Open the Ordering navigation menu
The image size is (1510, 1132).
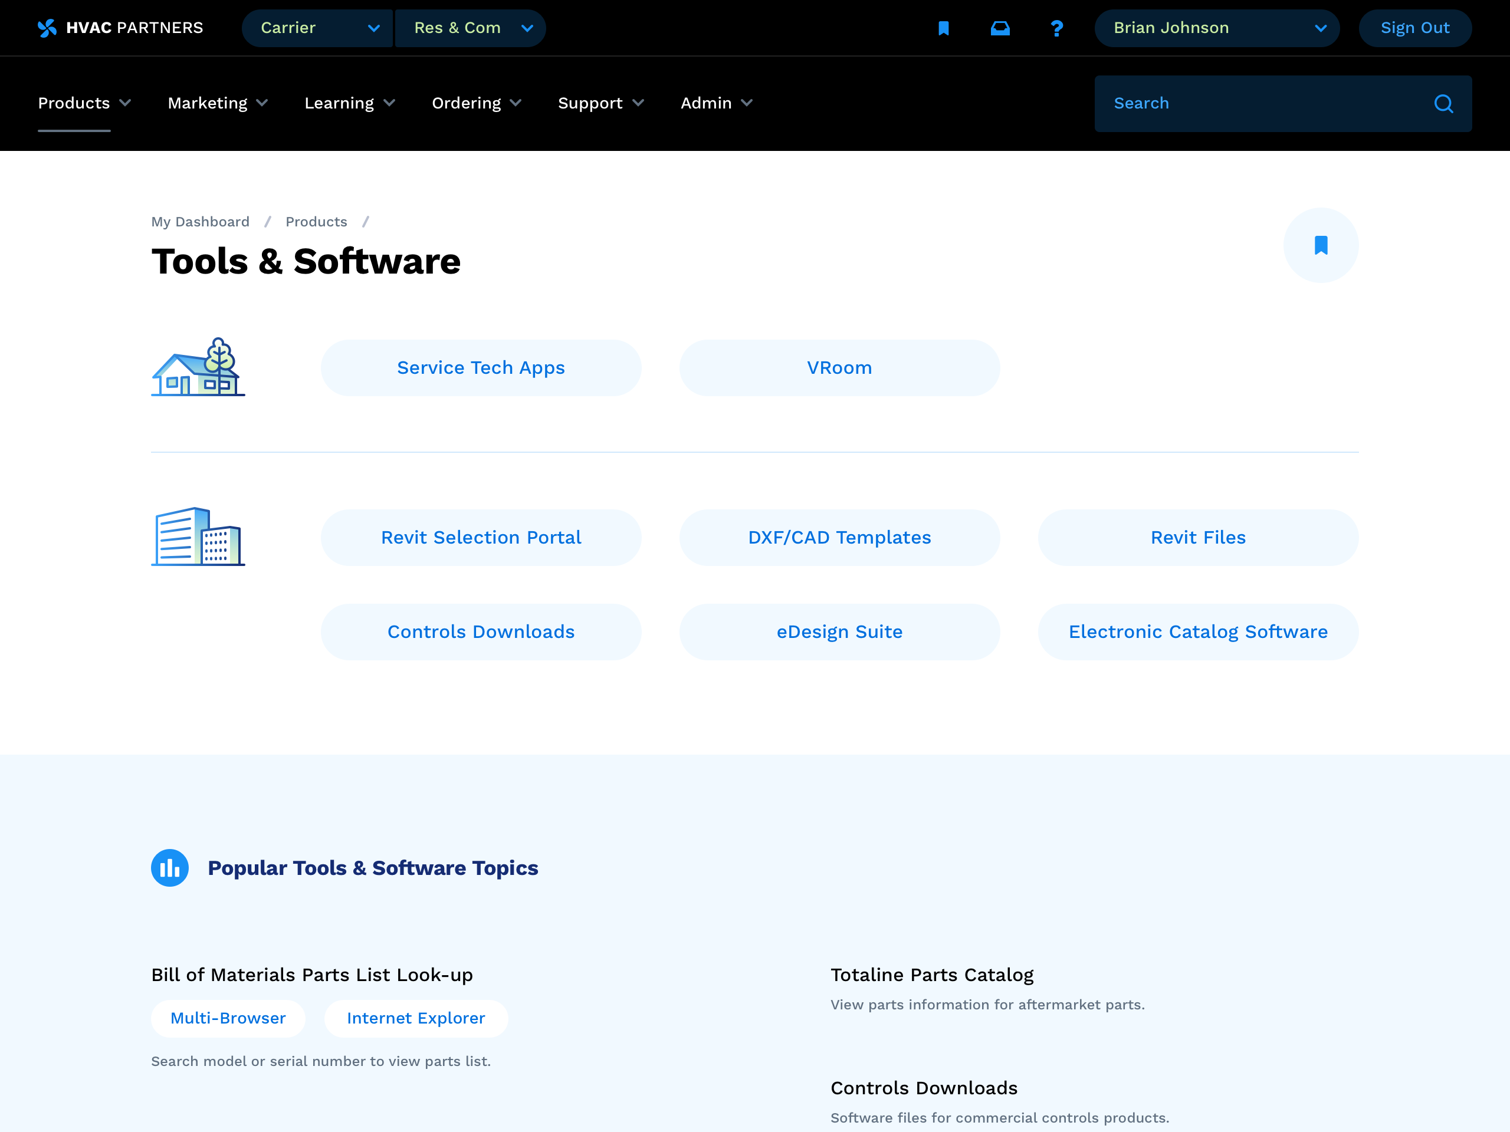click(476, 103)
